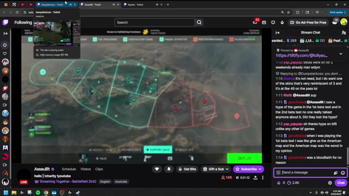Click Get Bits
Viewport: 349px width, 196px height.
point(187,169)
